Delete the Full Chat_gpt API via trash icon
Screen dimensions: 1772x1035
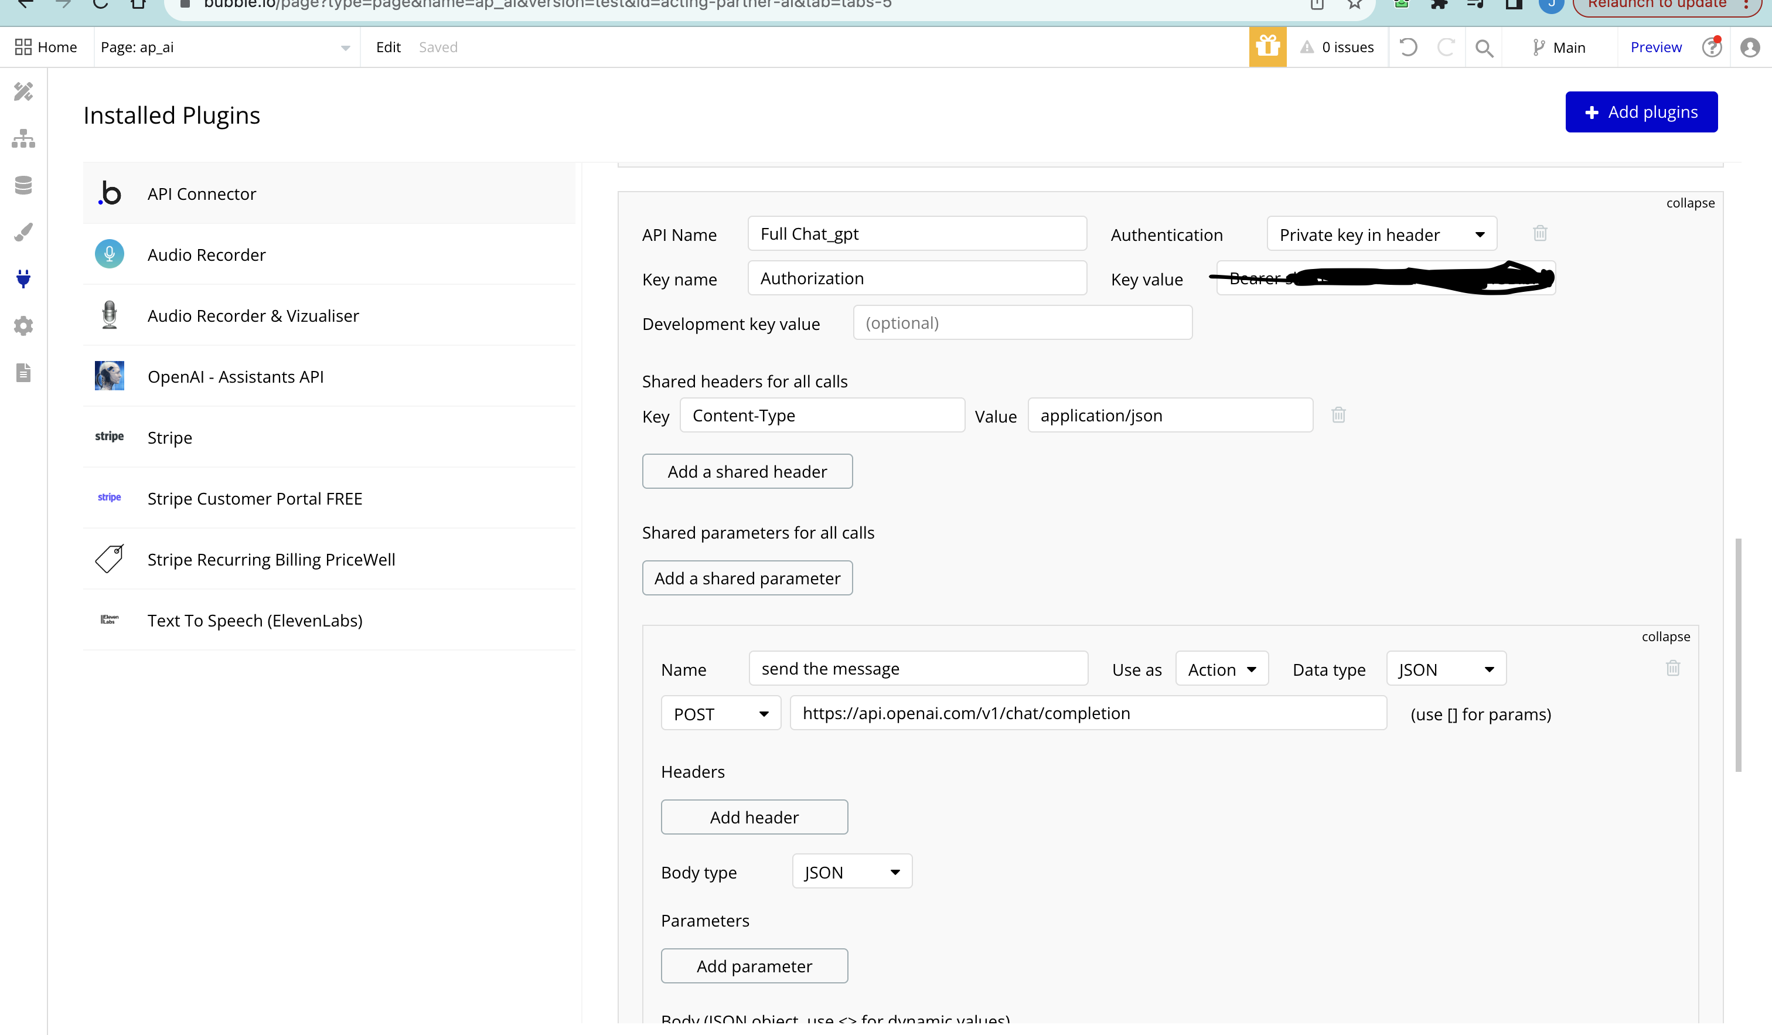click(1540, 233)
